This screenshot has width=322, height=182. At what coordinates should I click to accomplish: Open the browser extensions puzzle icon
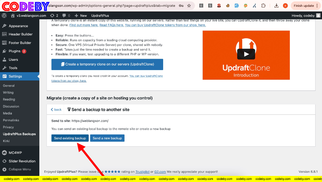[263, 6]
